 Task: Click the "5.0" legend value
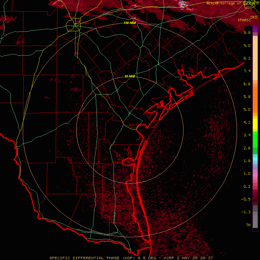click(247, 109)
